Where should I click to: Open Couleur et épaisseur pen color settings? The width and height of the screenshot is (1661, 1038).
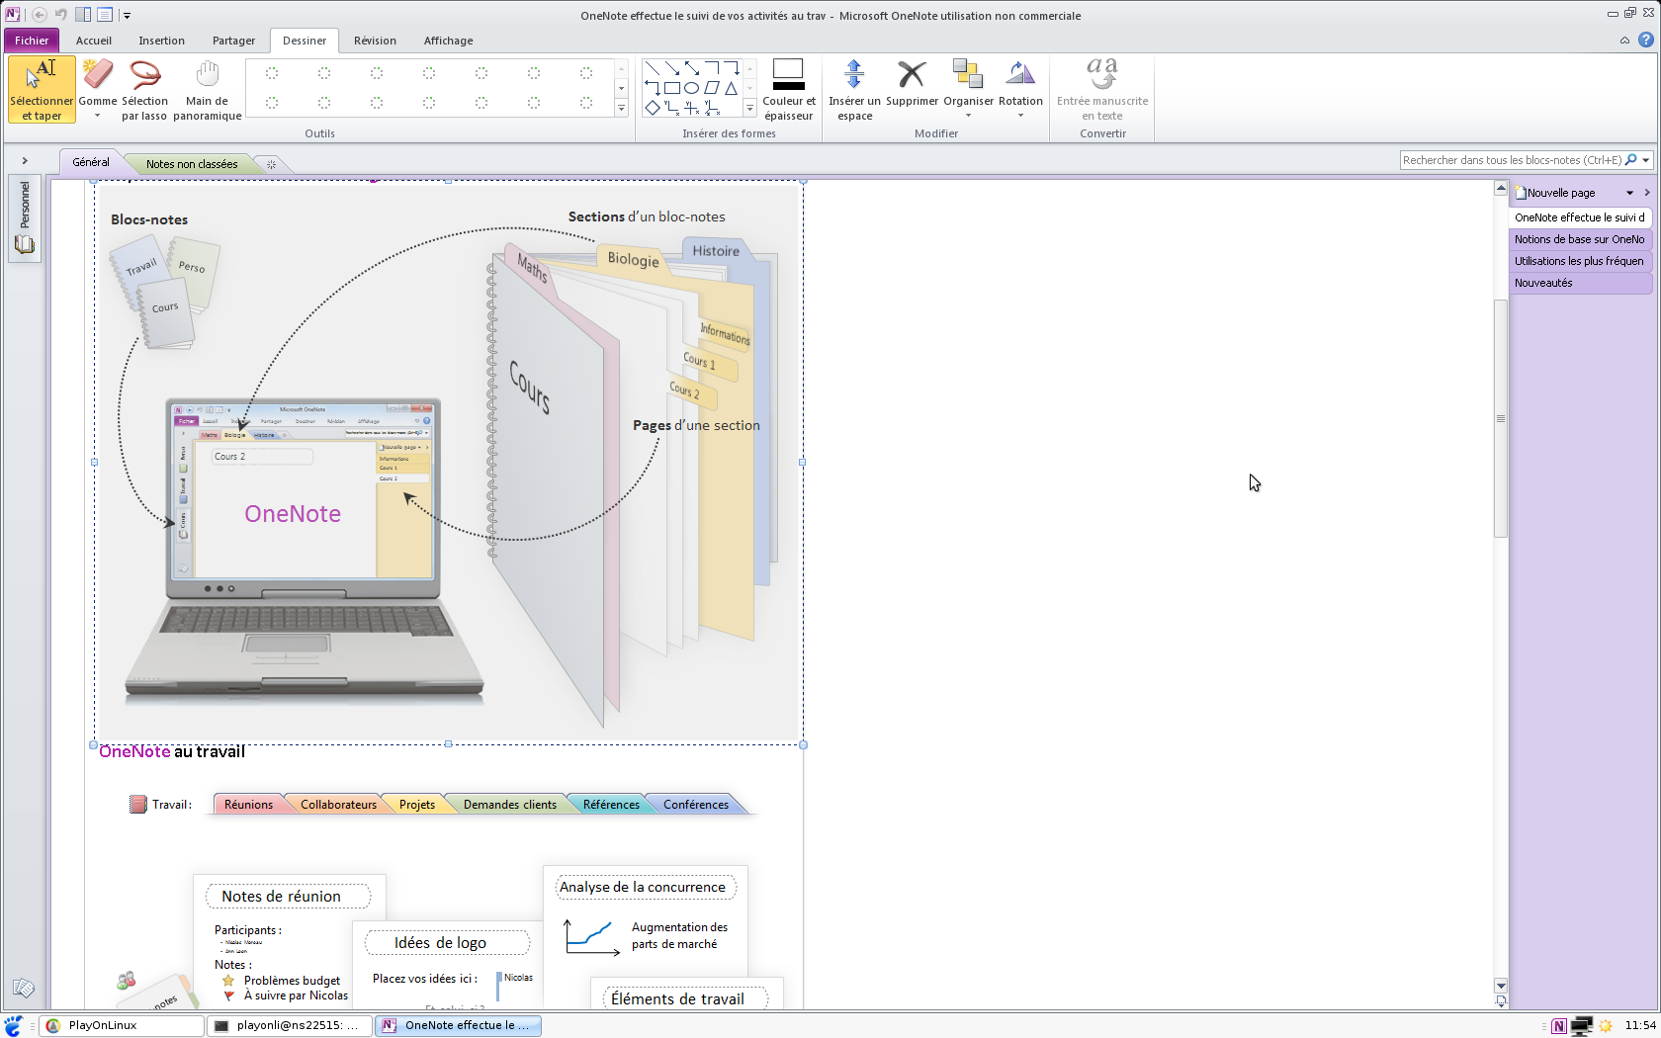tap(789, 88)
